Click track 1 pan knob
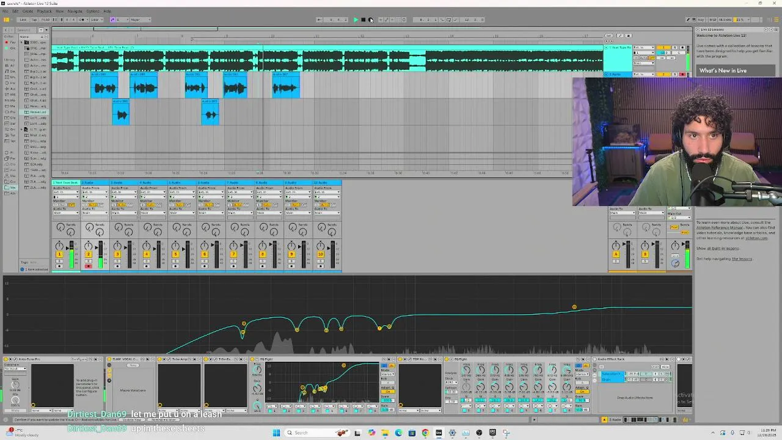Image resolution: width=782 pixels, height=440 pixels. 60,246
